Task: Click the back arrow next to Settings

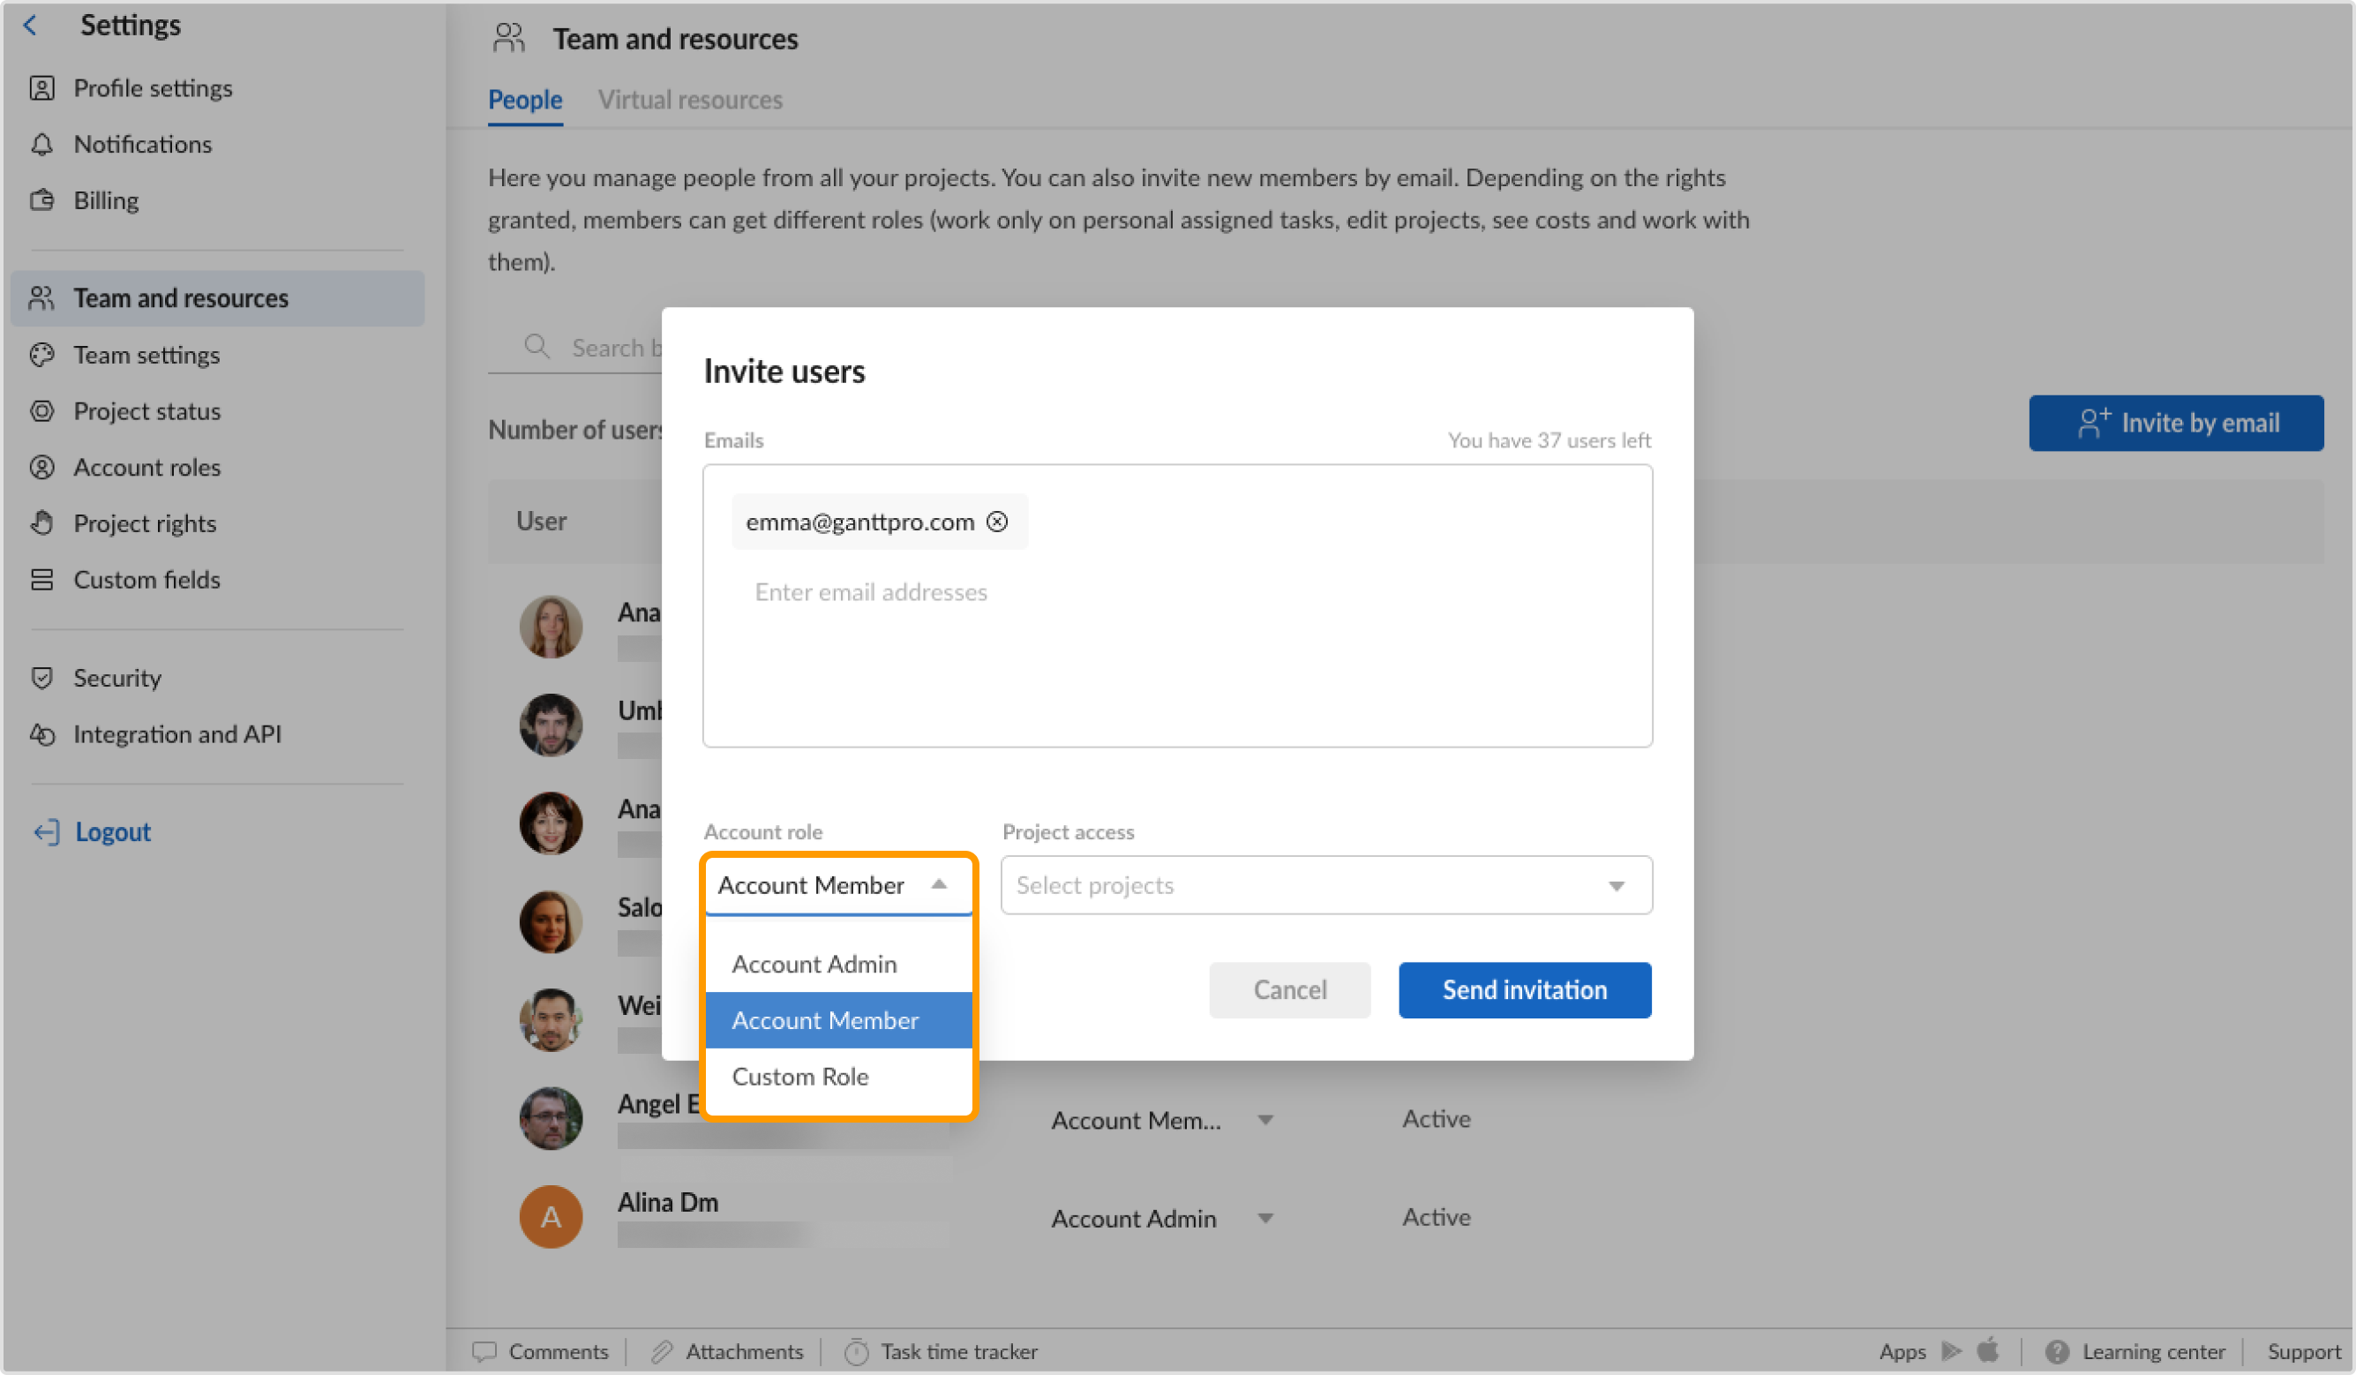Action: point(31,26)
